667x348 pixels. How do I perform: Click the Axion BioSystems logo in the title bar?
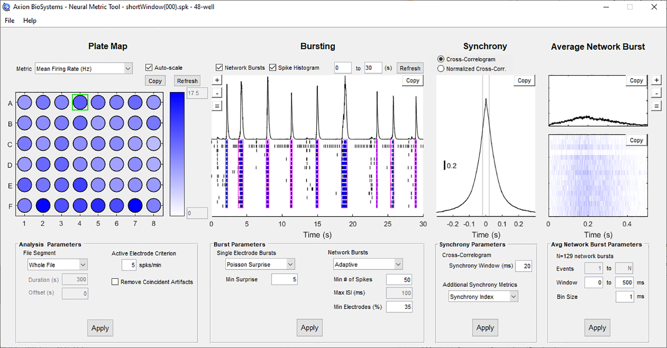pyautogui.click(x=6, y=7)
